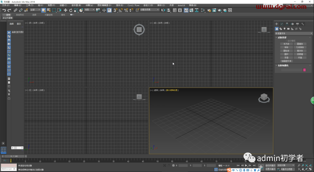314x172 pixels.
Task: Toggle the 3D Snaps button
Action: 115,10
